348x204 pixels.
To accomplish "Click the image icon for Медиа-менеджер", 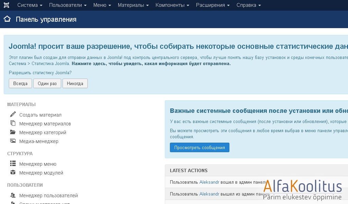I will pyautogui.click(x=13, y=141).
